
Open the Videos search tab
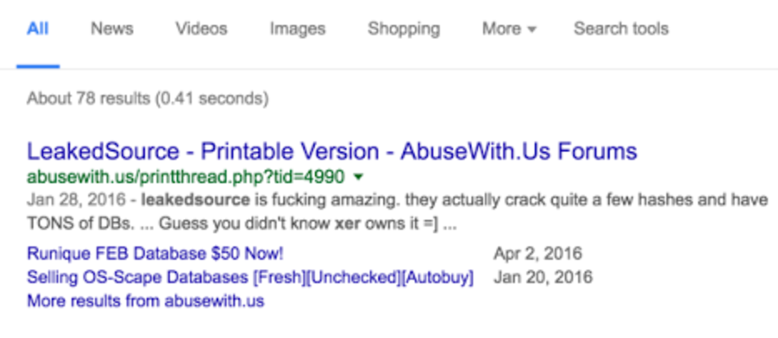(201, 28)
